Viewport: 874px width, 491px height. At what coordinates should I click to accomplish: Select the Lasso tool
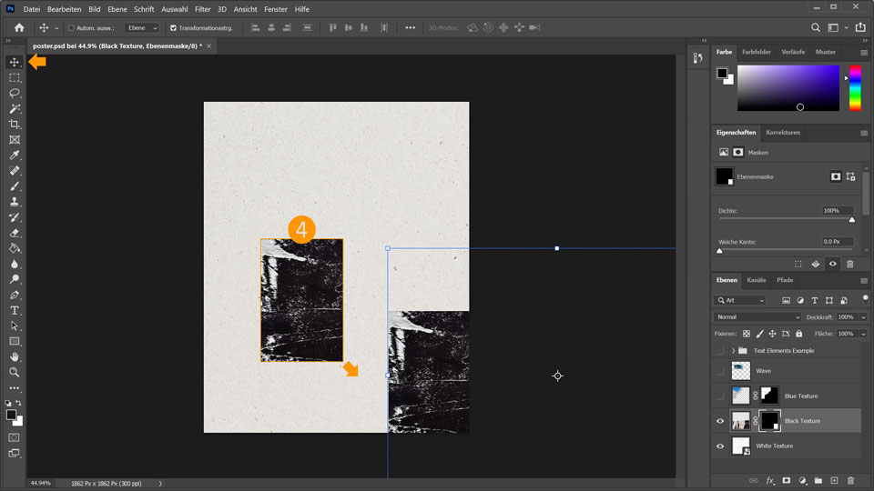15,94
